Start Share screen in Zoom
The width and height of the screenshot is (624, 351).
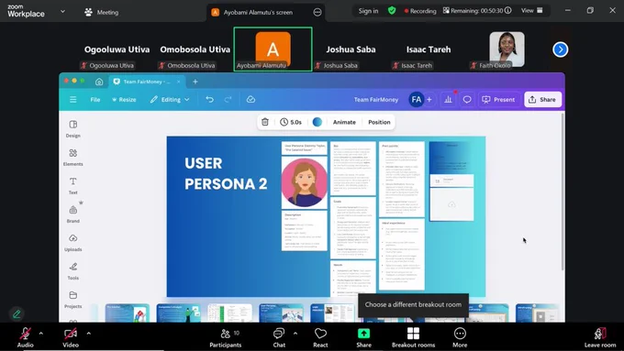pos(363,337)
